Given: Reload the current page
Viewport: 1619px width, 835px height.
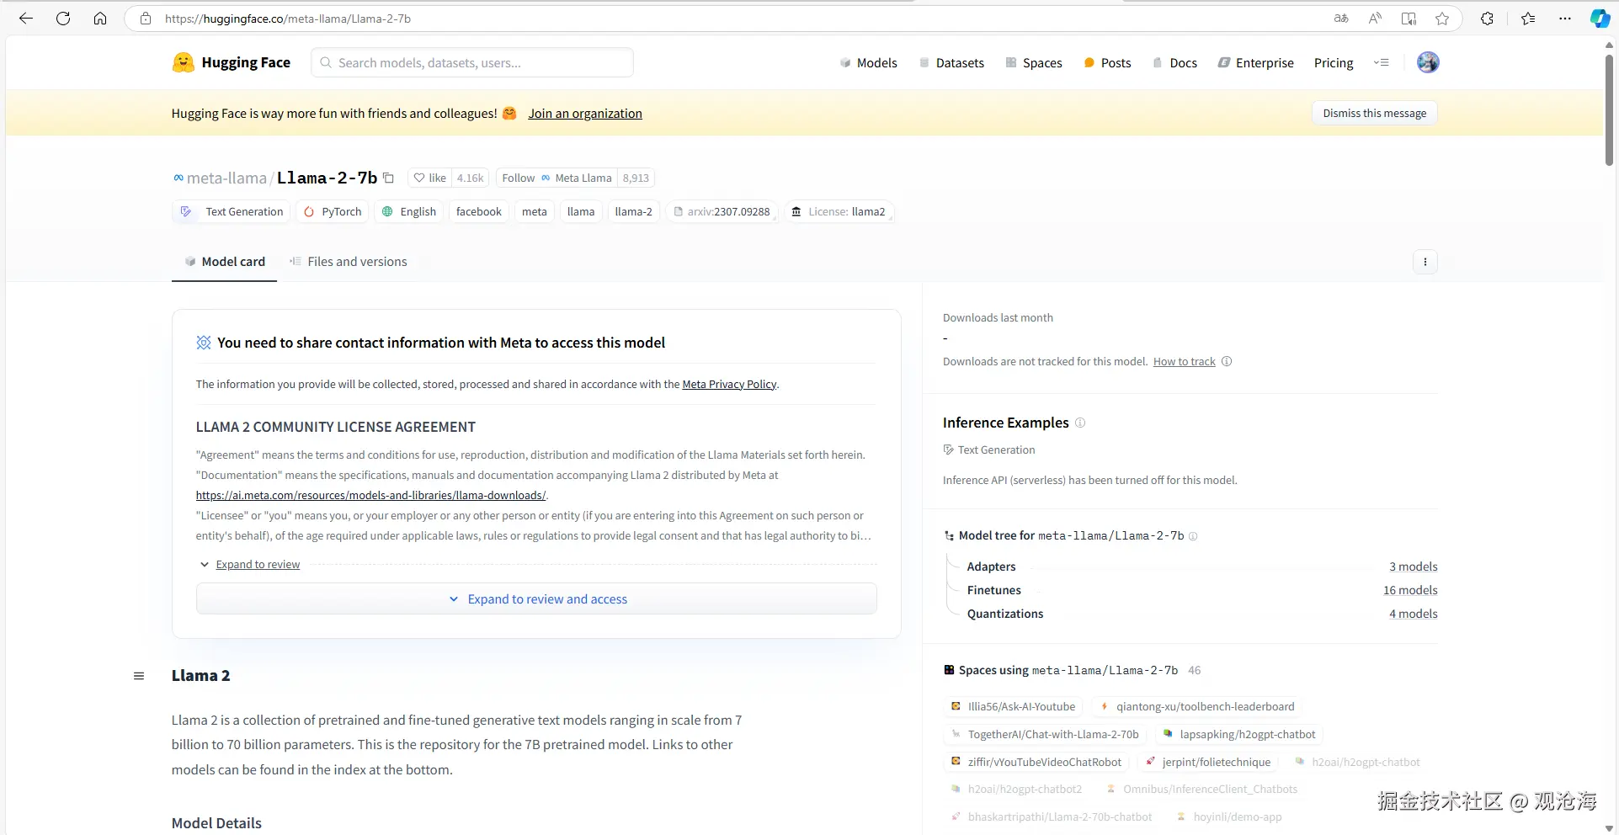Looking at the screenshot, I should point(63,19).
